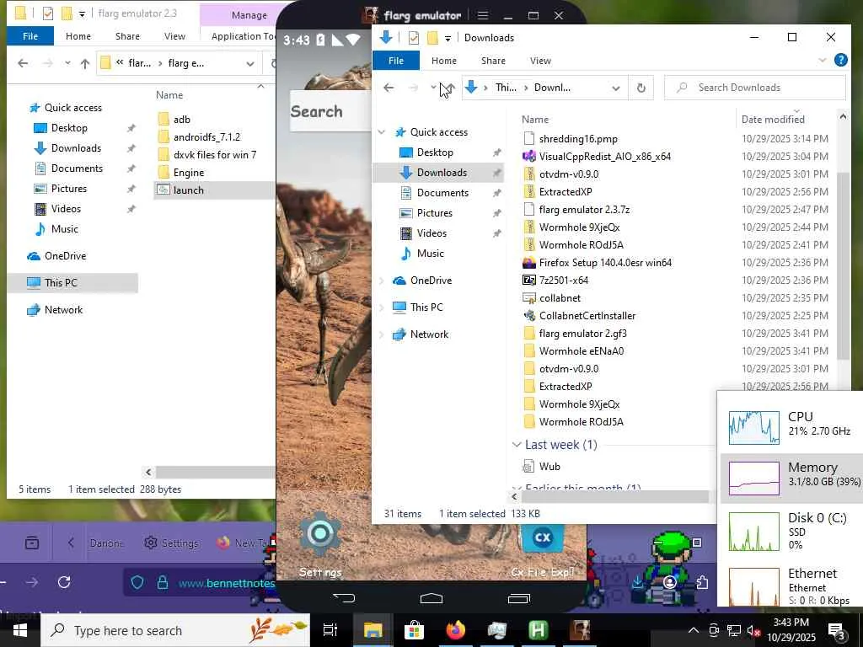Click back arrow in Downloads window
The image size is (863, 647).
[389, 88]
